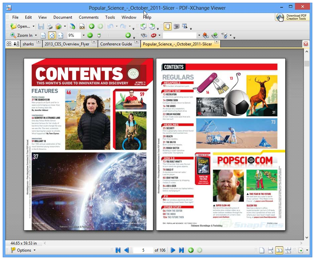Rotate the page counterclockwise
Image resolution: width=315 pixels, height=260 pixels.
pyautogui.click(x=143, y=26)
